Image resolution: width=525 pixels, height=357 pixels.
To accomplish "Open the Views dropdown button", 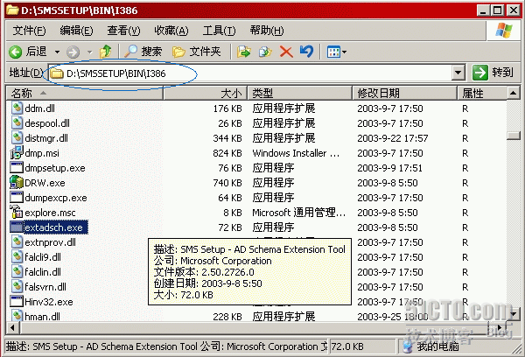I will click(336, 52).
